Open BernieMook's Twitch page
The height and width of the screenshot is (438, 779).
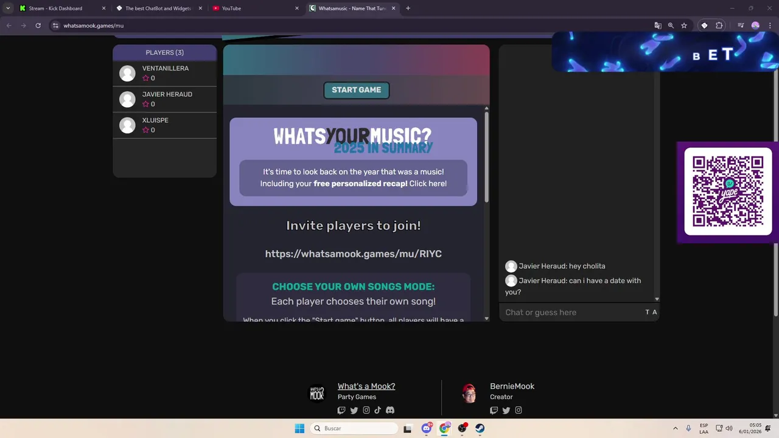[494, 410]
